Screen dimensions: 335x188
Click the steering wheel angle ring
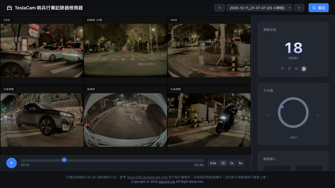[293, 113]
